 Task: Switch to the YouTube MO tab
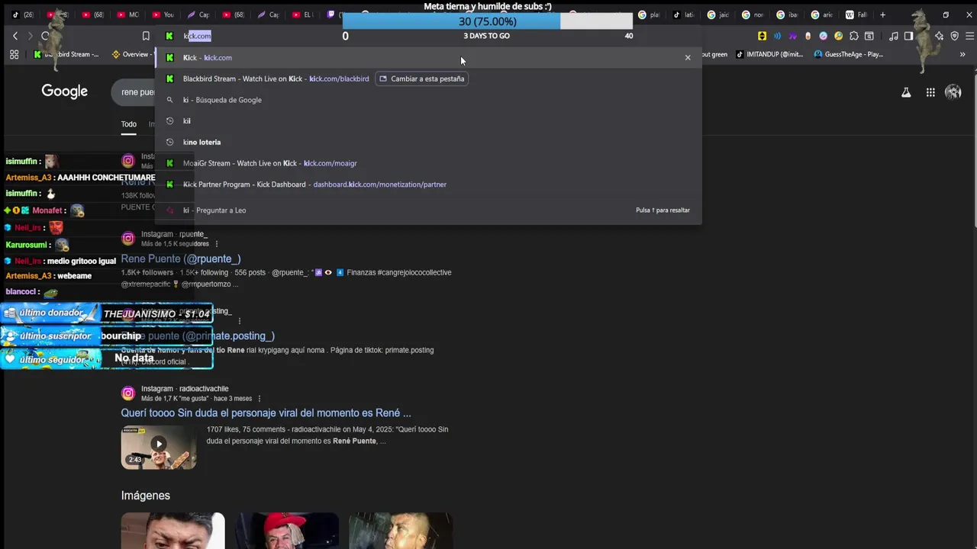tap(127, 14)
